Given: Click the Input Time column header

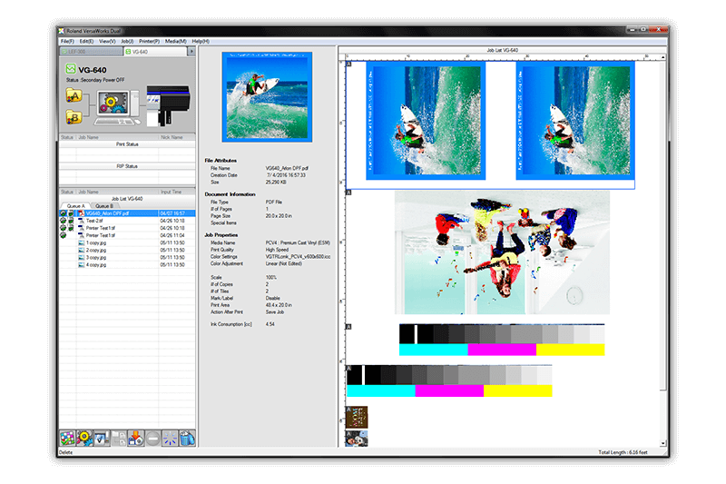Looking at the screenshot, I should tap(172, 193).
